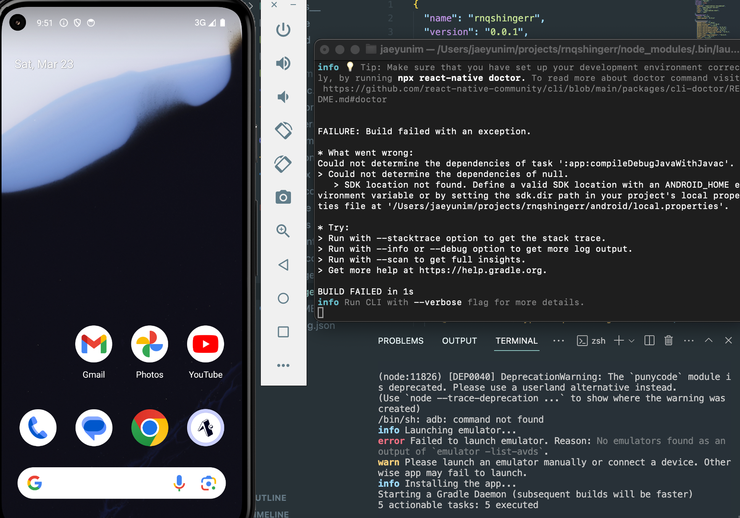Raise emulator volume with volume up icon
This screenshot has width=740, height=518.
(283, 63)
